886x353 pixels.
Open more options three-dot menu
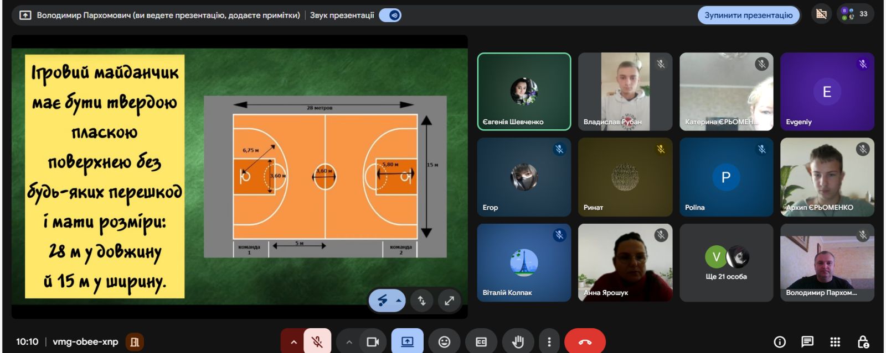(x=549, y=342)
